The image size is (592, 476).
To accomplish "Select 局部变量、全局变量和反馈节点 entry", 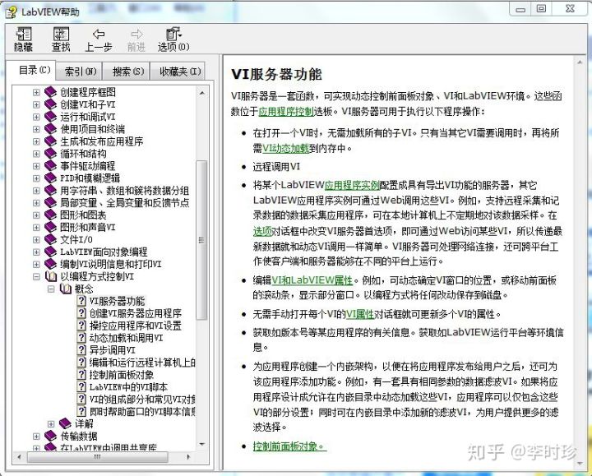I will (x=125, y=203).
